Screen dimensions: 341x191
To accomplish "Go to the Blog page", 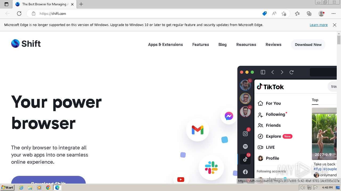I will click(222, 45).
